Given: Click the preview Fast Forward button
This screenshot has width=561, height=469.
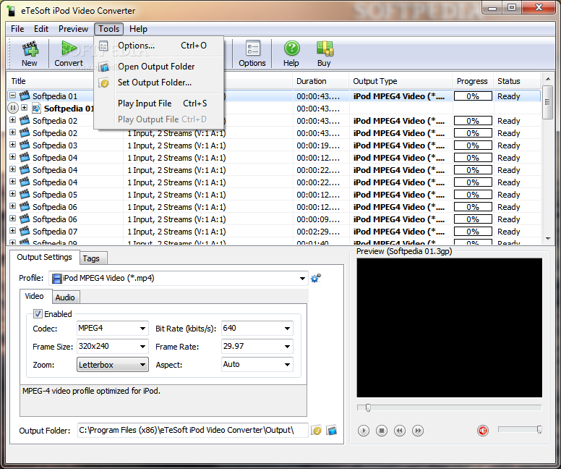Looking at the screenshot, I should 418,431.
